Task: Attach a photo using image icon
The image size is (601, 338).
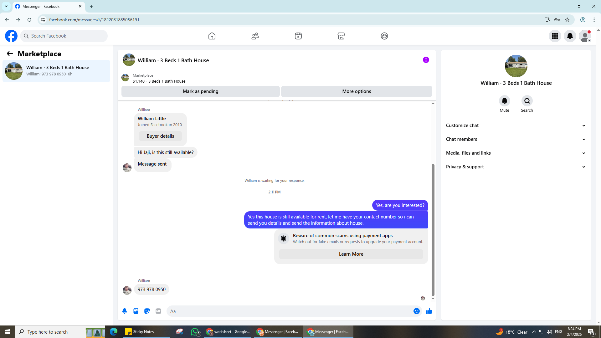Action: click(x=136, y=311)
